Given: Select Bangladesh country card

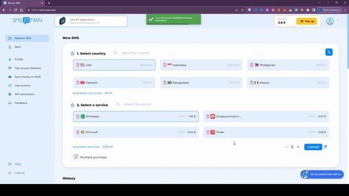Looking at the screenshot, I should [201, 82].
